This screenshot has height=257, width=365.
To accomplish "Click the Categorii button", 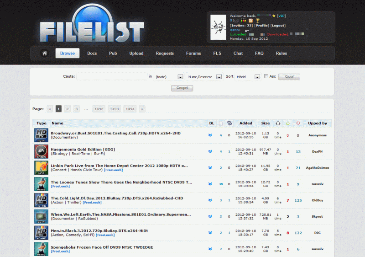I will click(182, 88).
